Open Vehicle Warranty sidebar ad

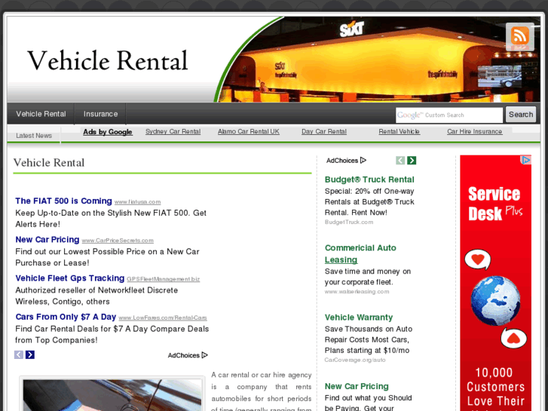pos(359,317)
